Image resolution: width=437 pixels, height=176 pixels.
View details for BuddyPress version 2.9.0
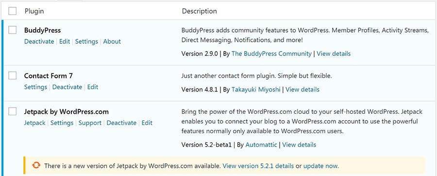coord(334,53)
